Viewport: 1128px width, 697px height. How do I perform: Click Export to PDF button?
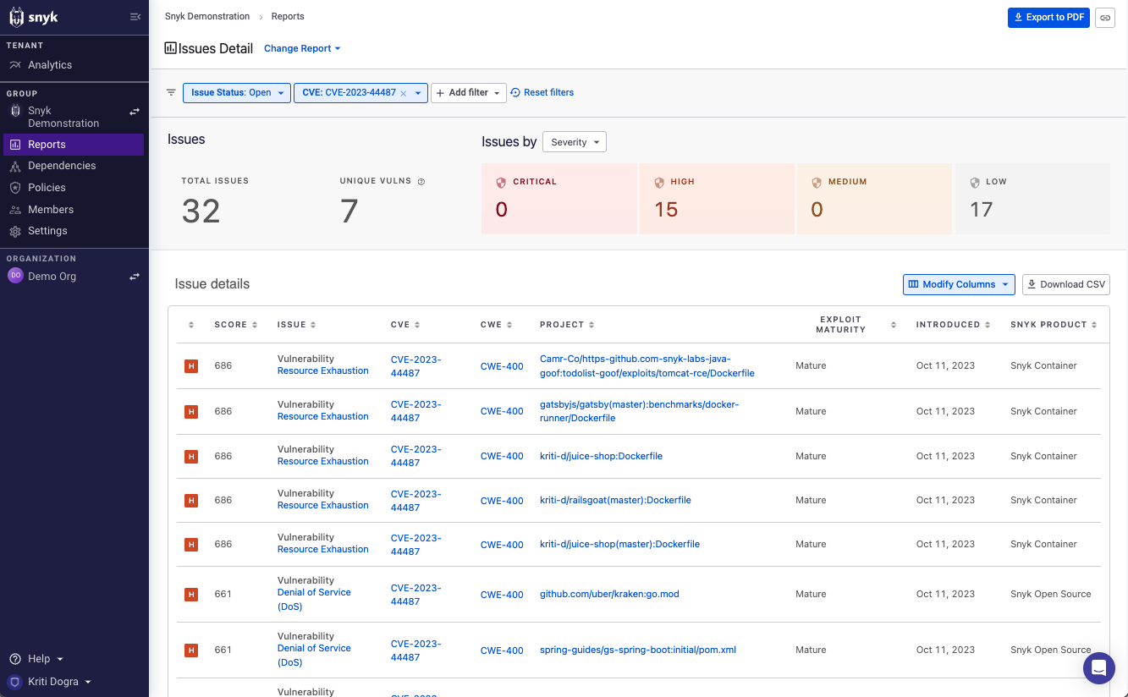pyautogui.click(x=1048, y=18)
